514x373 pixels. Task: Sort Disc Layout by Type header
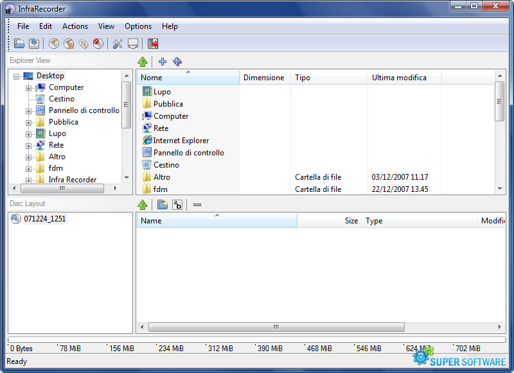pos(420,220)
